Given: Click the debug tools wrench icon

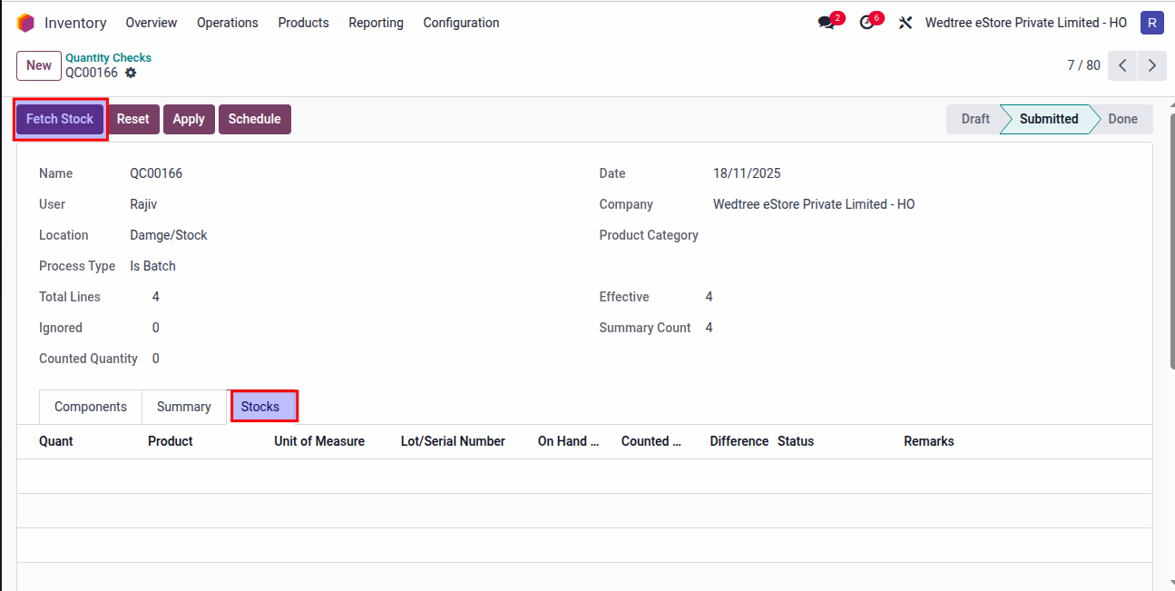Looking at the screenshot, I should point(905,23).
